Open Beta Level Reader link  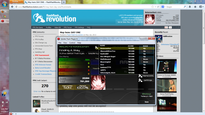coord(43,68)
